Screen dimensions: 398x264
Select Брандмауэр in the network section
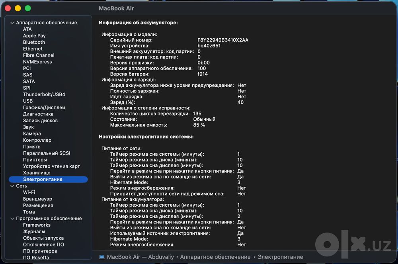37,199
